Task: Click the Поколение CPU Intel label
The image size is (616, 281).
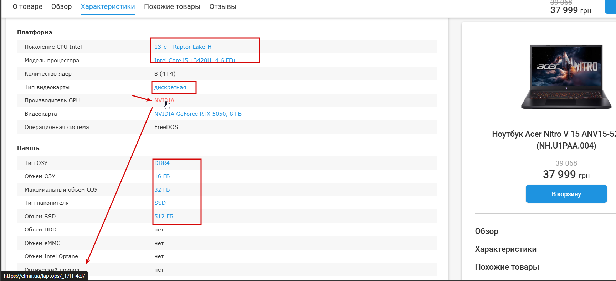Action: pos(53,47)
